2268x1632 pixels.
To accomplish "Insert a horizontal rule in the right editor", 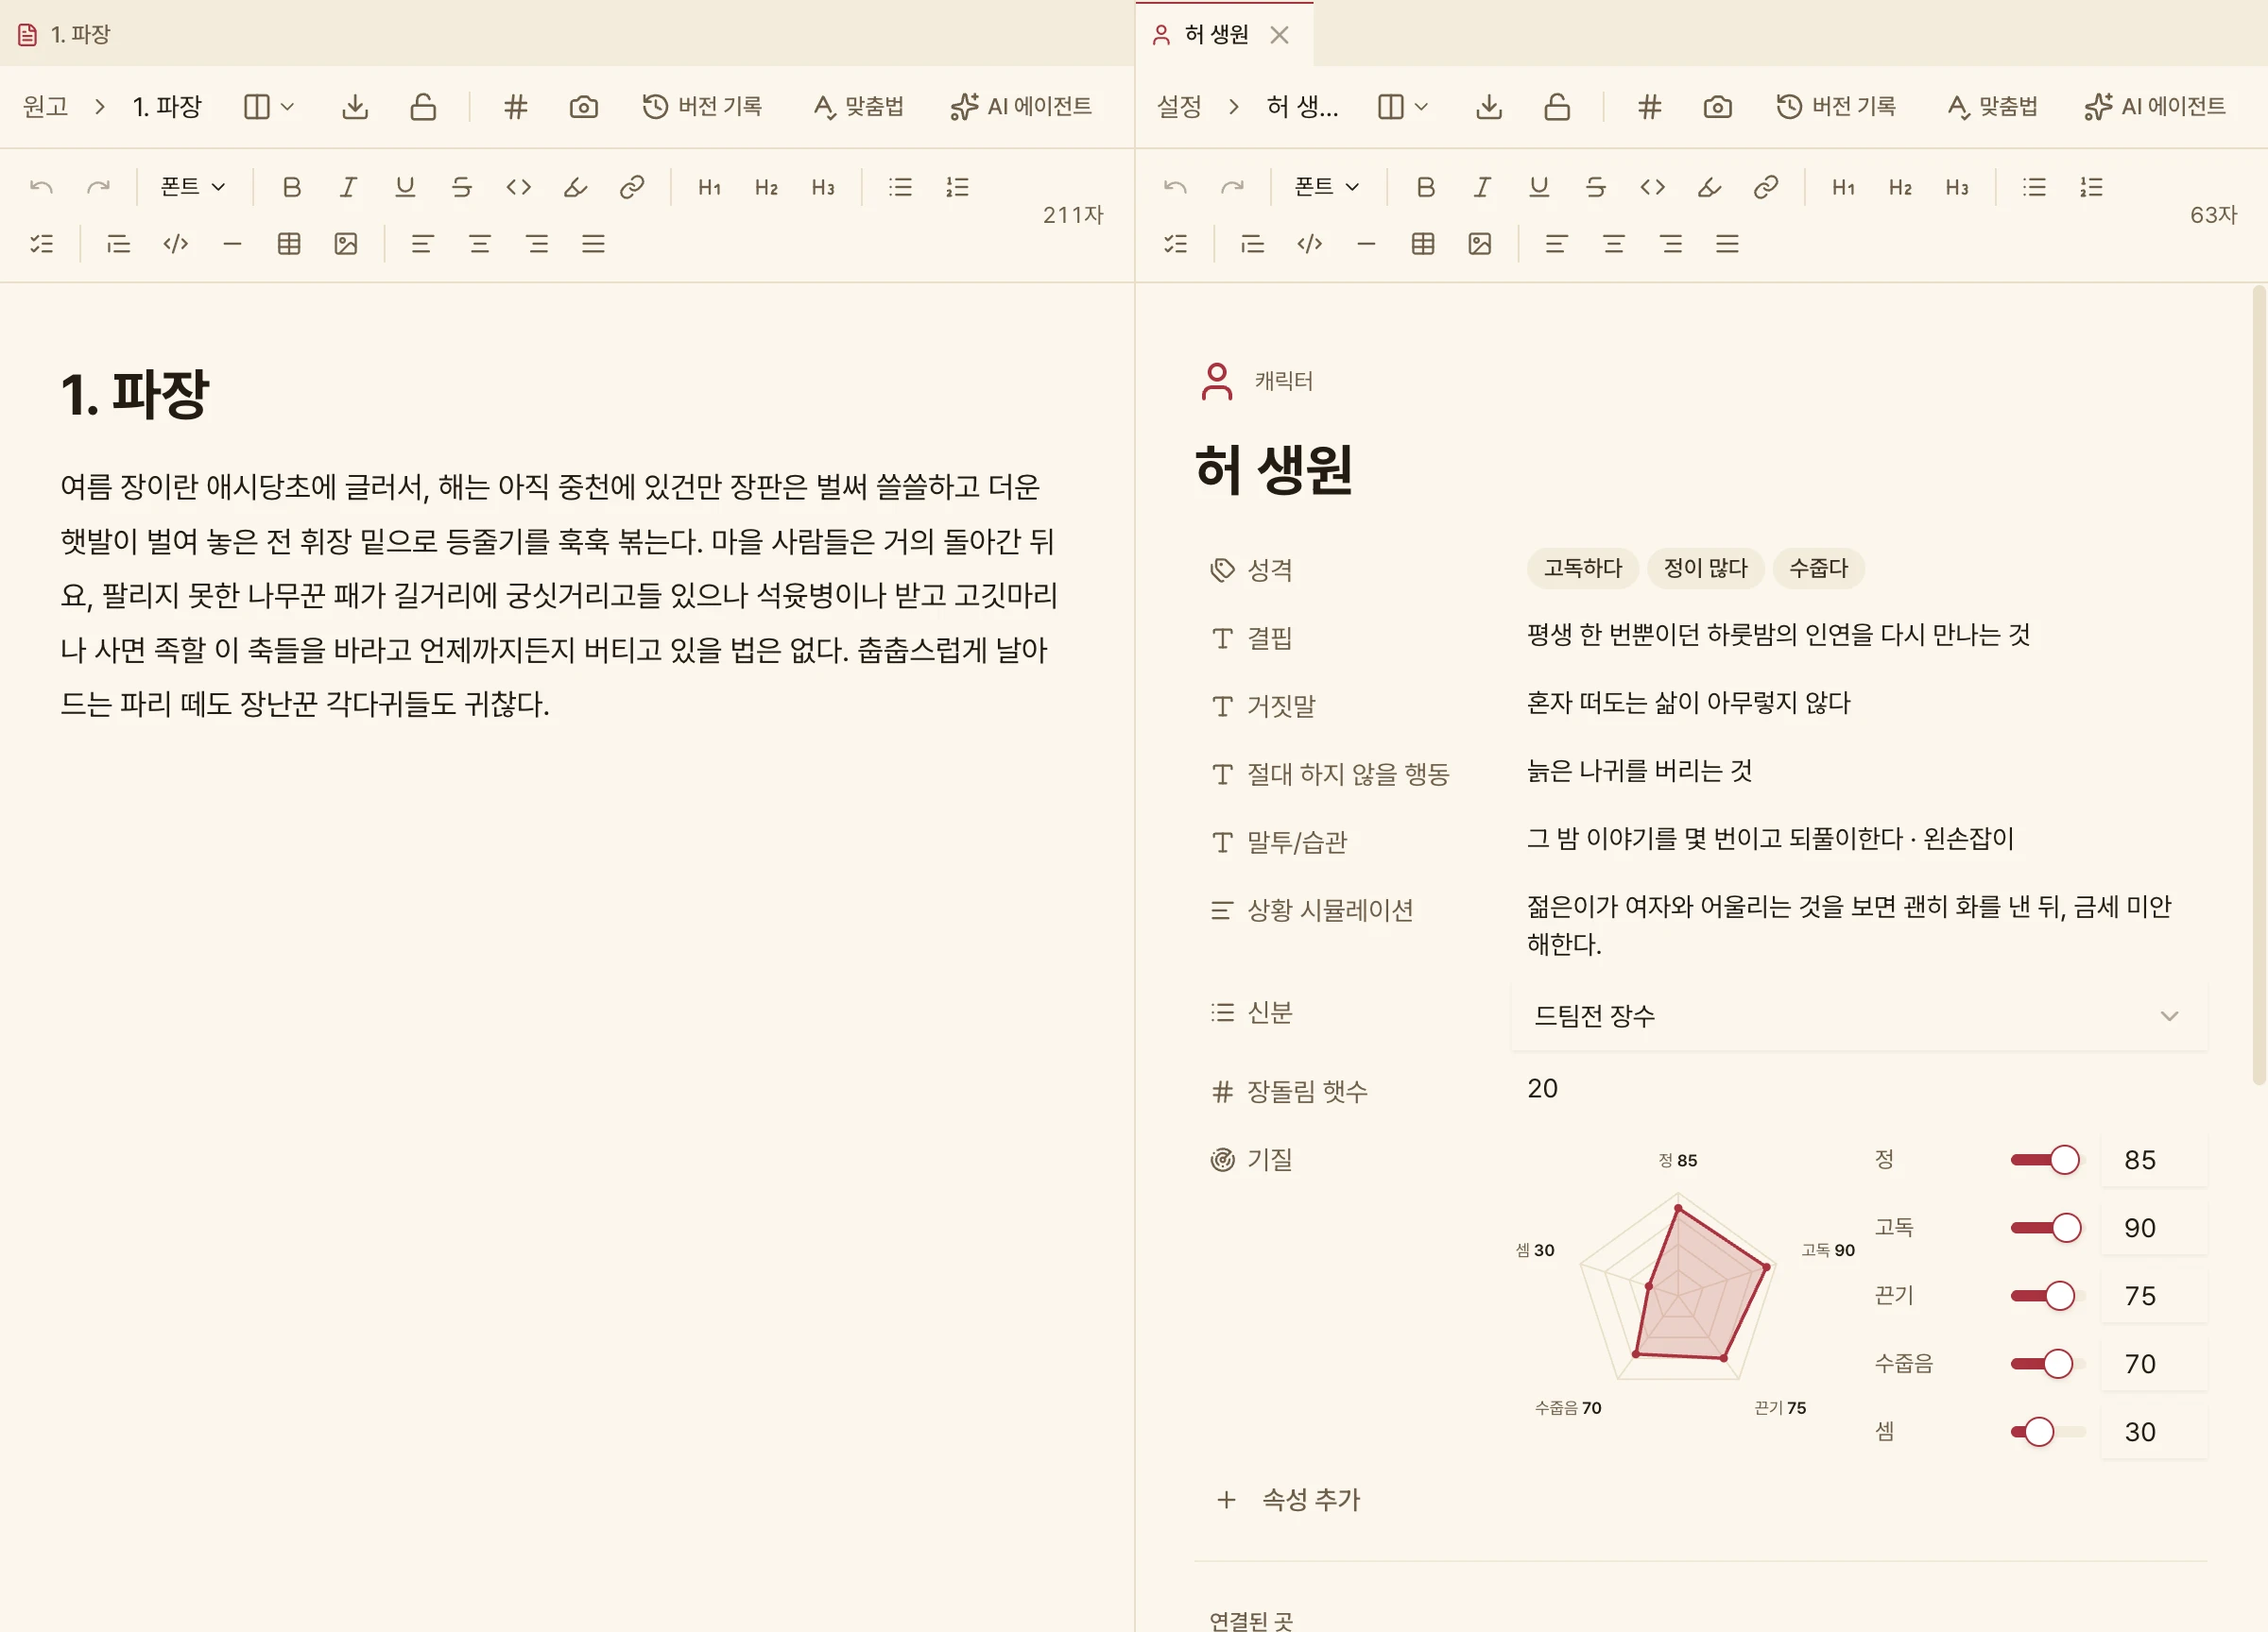I will pos(1366,244).
